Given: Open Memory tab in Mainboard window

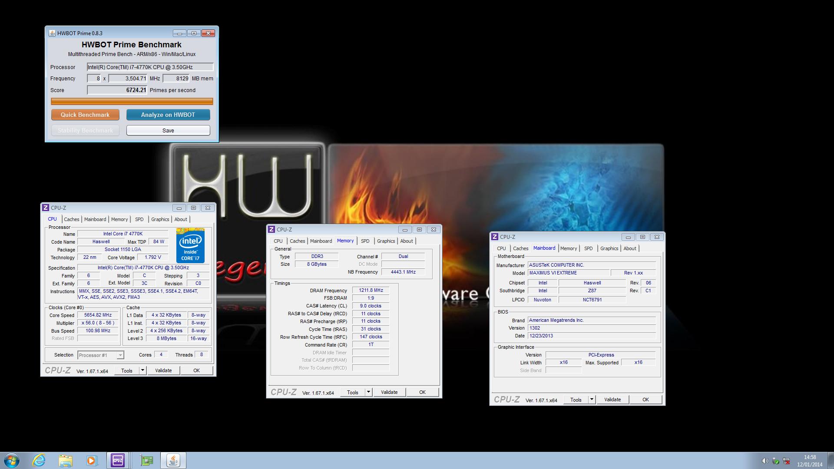Looking at the screenshot, I should 569,248.
